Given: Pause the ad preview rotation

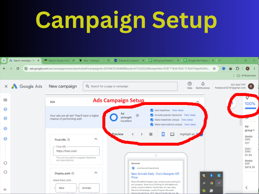Looking at the screenshot, I should click(x=151, y=134).
